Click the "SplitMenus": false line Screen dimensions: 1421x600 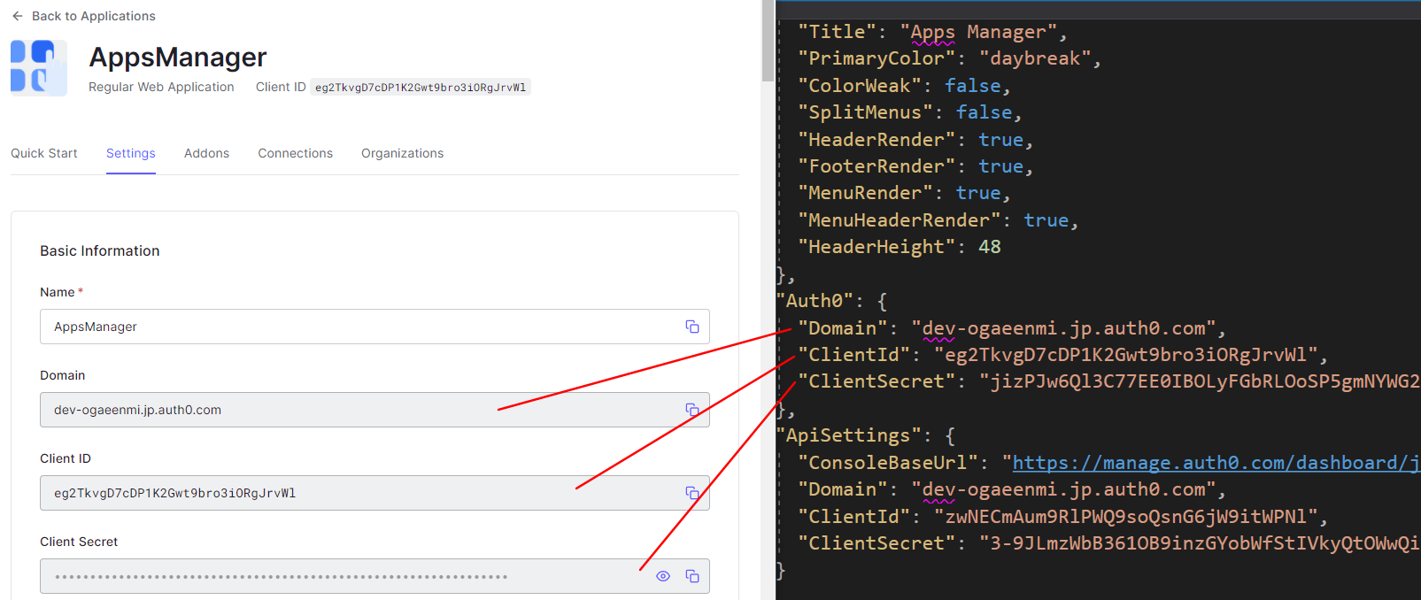(x=909, y=112)
